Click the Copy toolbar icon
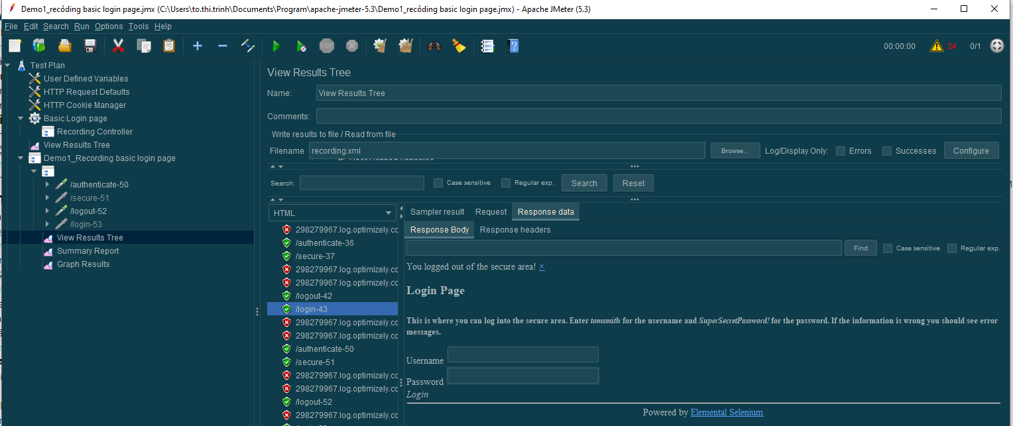The width and height of the screenshot is (1013, 426). tap(144, 46)
